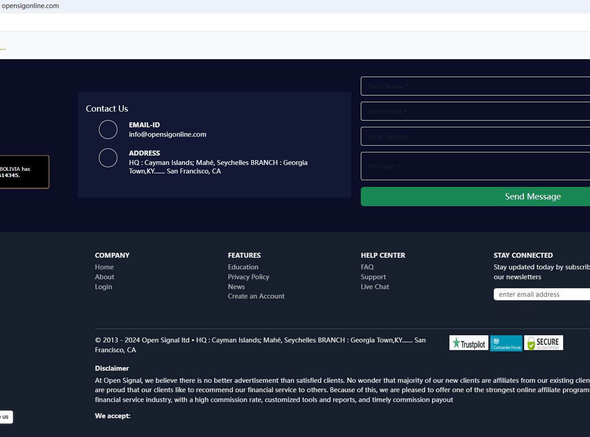590x437 pixels.
Task: Follow the Create an Account link
Action: 256,296
